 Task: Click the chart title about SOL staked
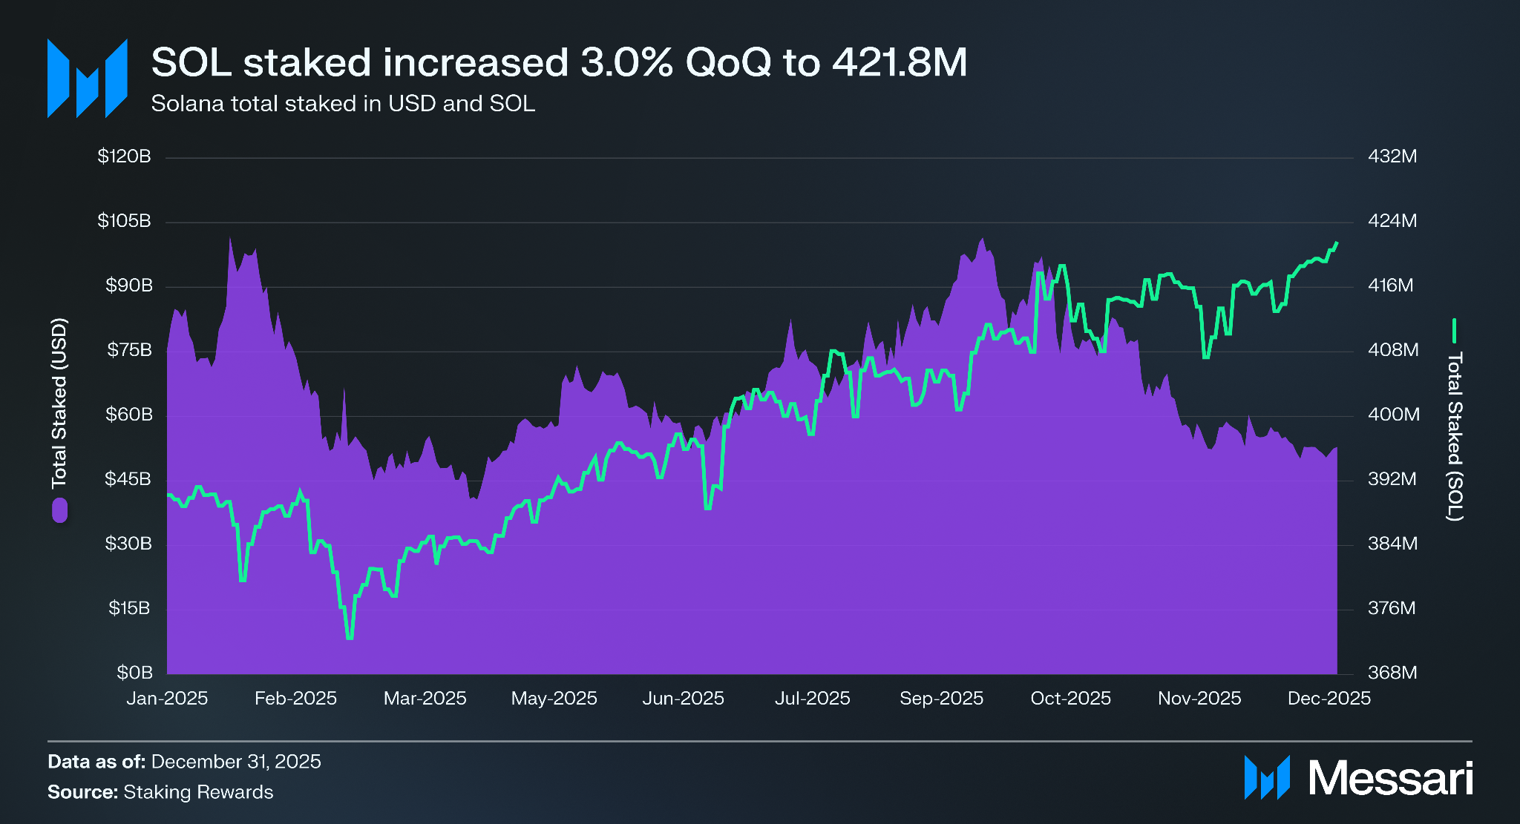point(559,62)
